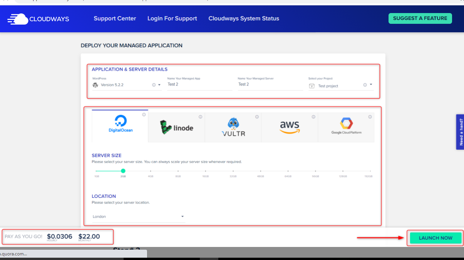Open Support Center link
This screenshot has width=464, height=260.
pos(115,18)
